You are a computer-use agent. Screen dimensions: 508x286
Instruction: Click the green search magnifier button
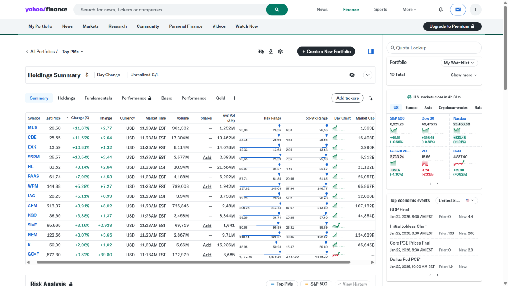point(276,10)
